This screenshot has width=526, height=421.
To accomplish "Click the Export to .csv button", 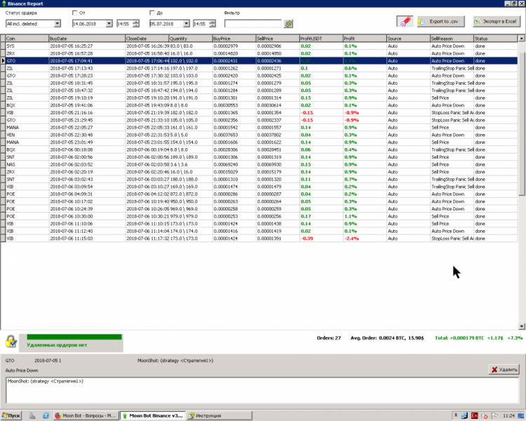I will 441,22.
